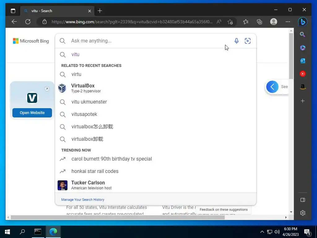Click the vertical scrollbar up arrow

291,31
